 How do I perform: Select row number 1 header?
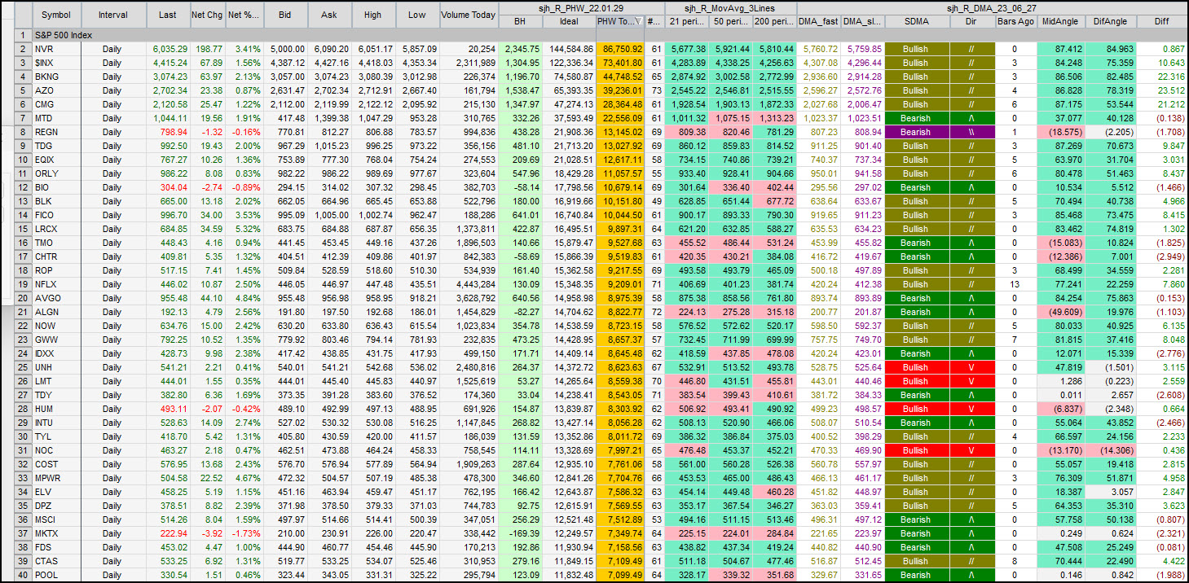23,35
